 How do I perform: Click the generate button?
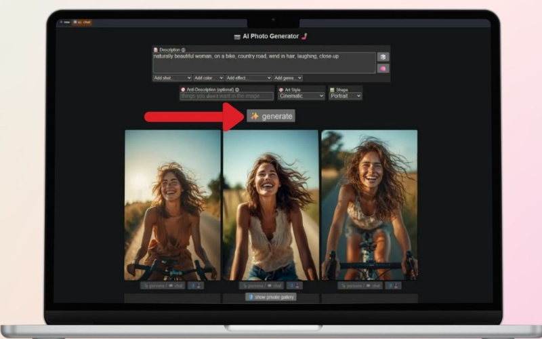coord(270,116)
